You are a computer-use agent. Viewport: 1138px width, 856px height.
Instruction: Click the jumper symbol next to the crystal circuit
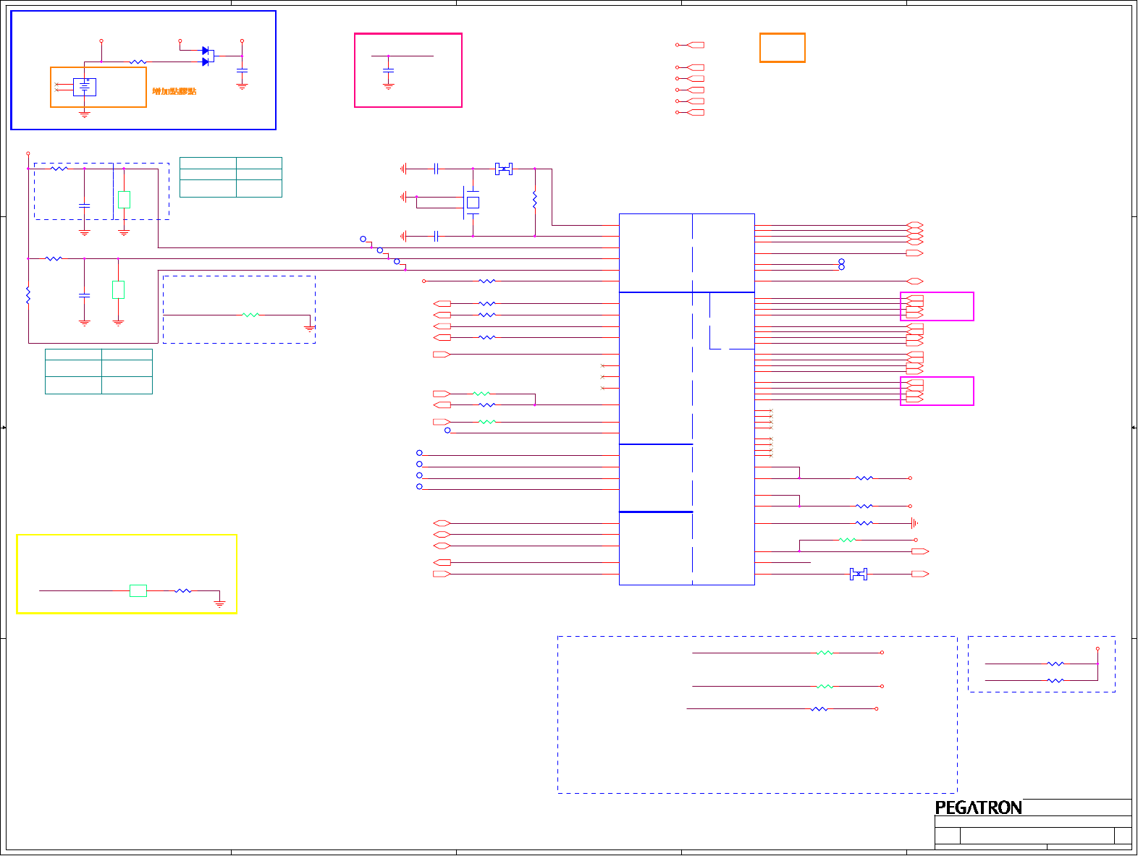[x=504, y=169]
